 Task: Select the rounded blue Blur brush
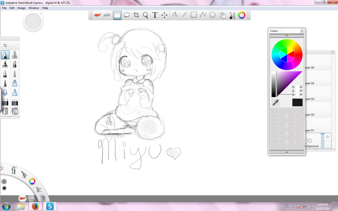coord(15,83)
